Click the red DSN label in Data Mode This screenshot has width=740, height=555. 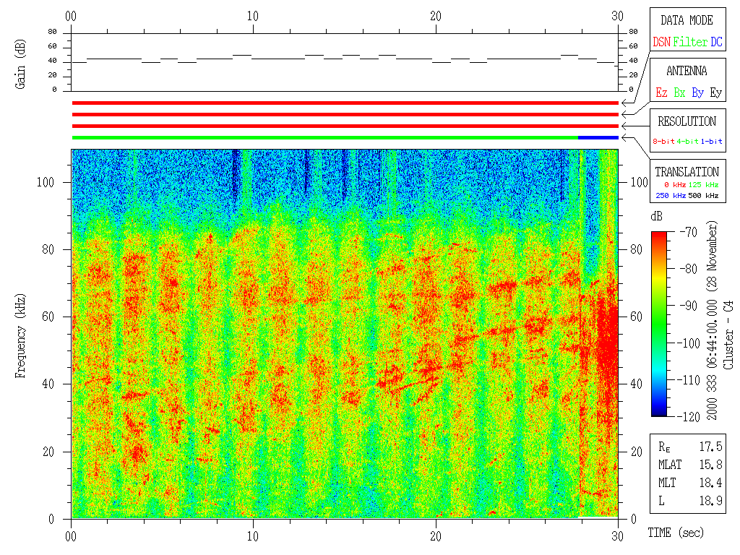pyautogui.click(x=661, y=42)
